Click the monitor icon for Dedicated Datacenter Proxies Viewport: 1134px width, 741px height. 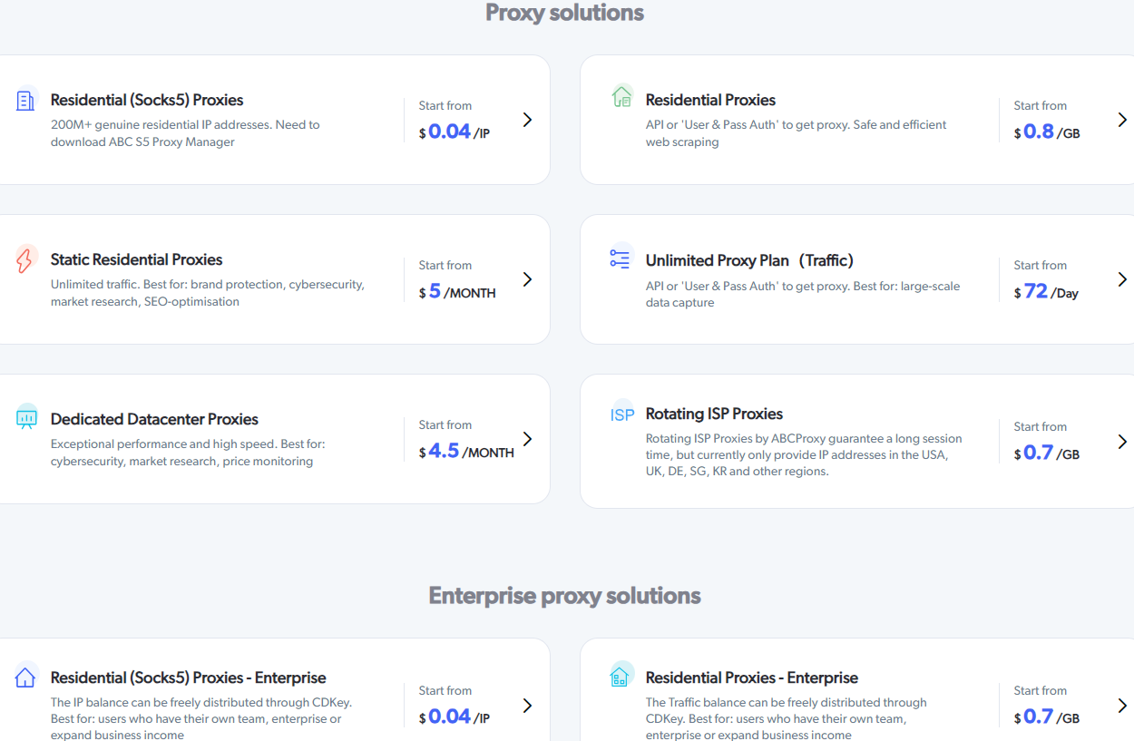(25, 415)
